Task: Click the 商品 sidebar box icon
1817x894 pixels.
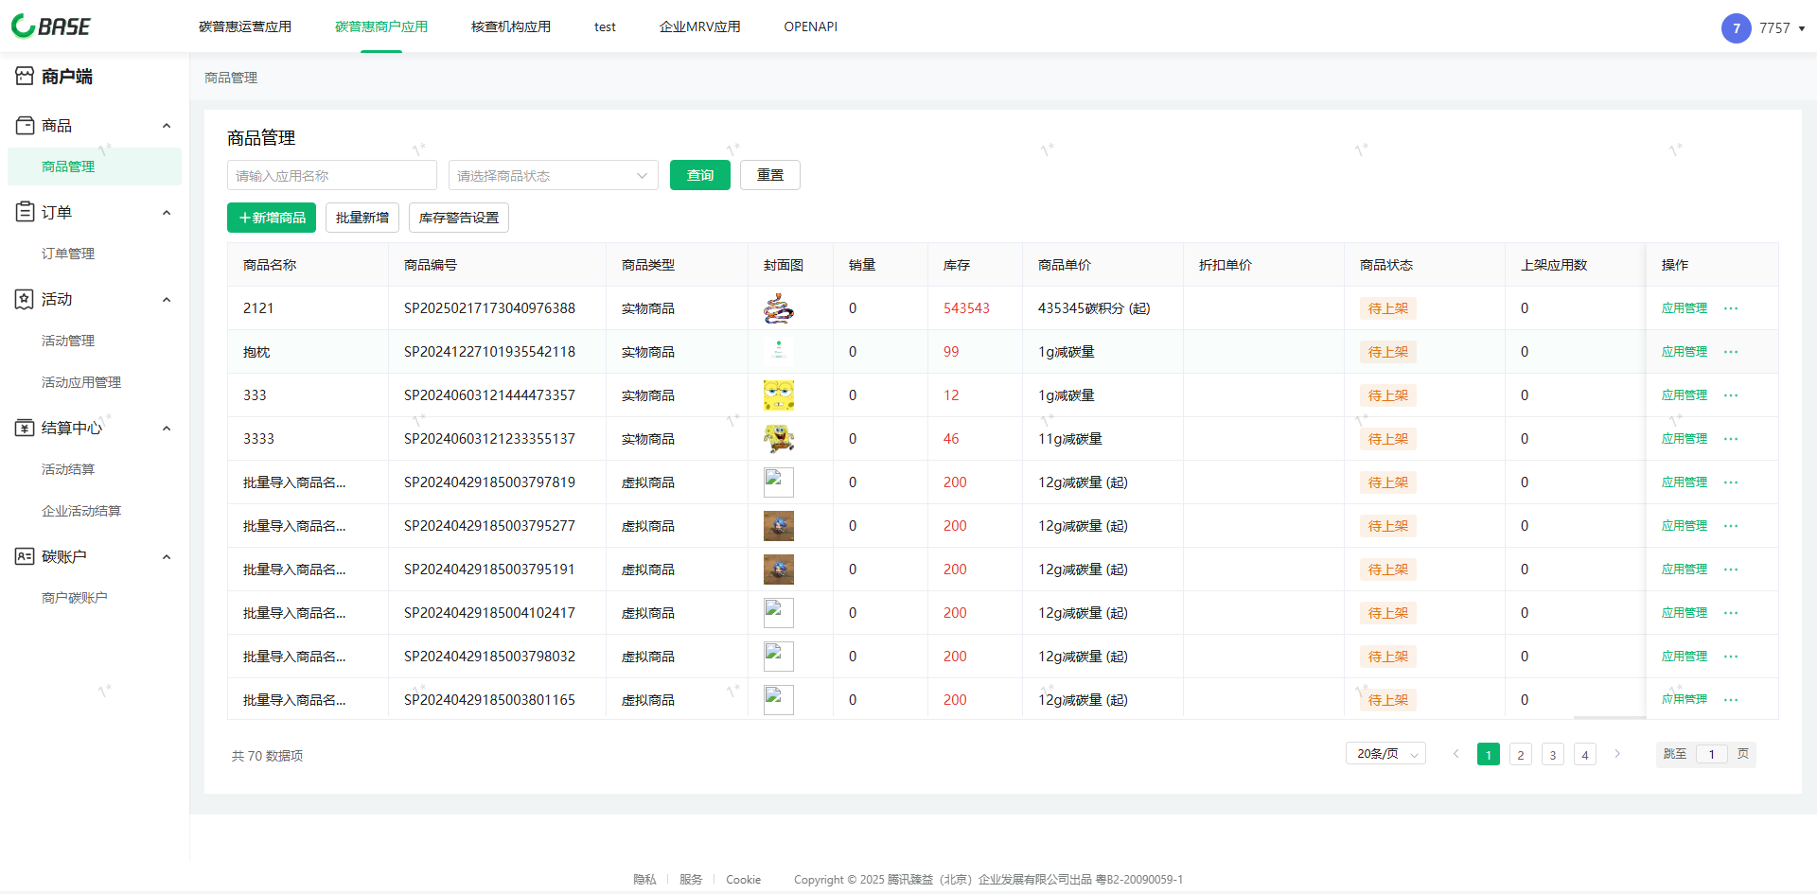Action: click(x=25, y=125)
